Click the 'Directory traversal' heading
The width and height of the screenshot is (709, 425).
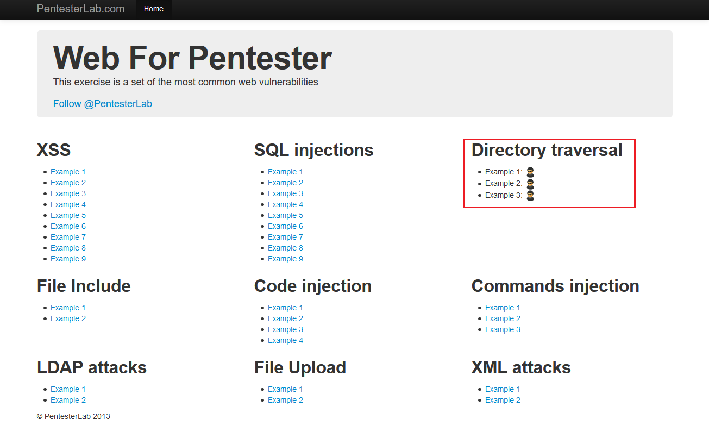[x=547, y=150]
